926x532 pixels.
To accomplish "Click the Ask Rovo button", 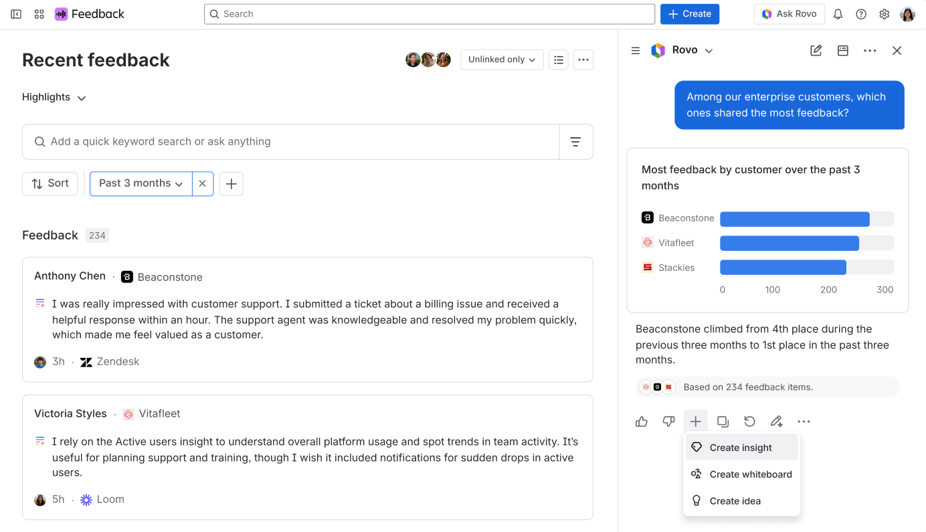I will 790,14.
